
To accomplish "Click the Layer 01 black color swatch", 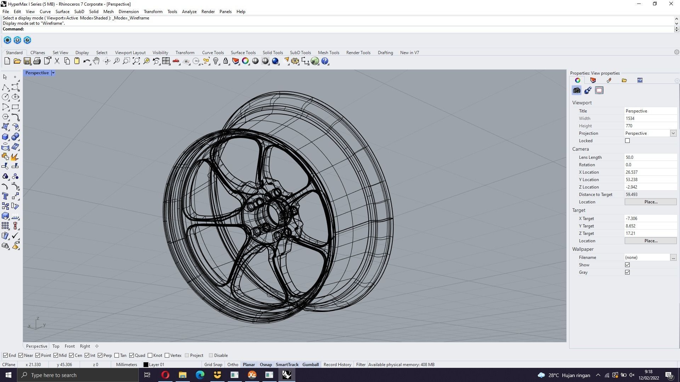I will tap(146, 365).
